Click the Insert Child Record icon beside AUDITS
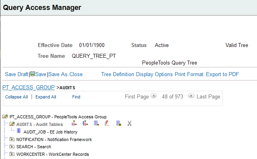Viewport: 257px width, 159px height. [97, 123]
